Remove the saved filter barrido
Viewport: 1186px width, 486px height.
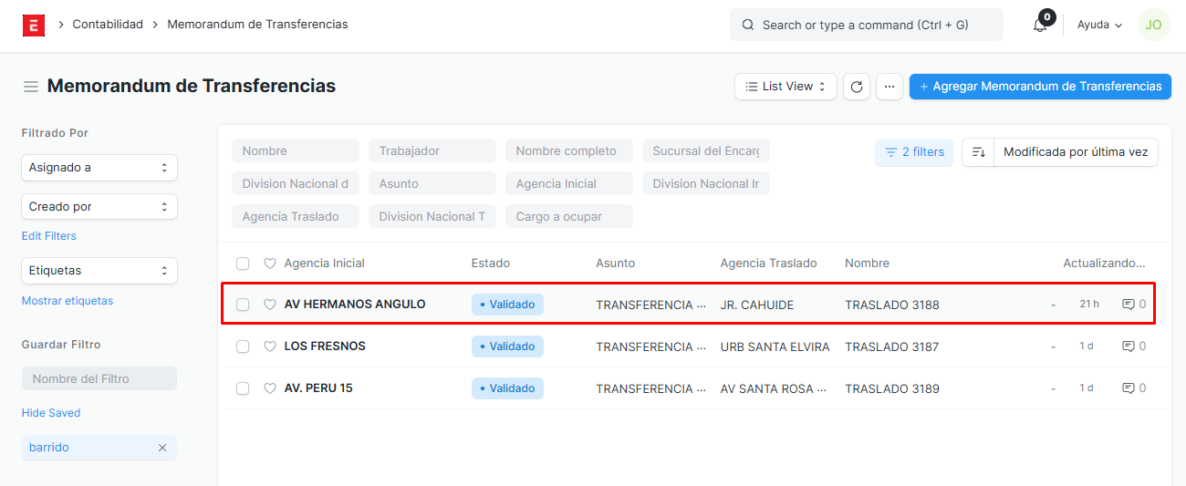coord(162,448)
